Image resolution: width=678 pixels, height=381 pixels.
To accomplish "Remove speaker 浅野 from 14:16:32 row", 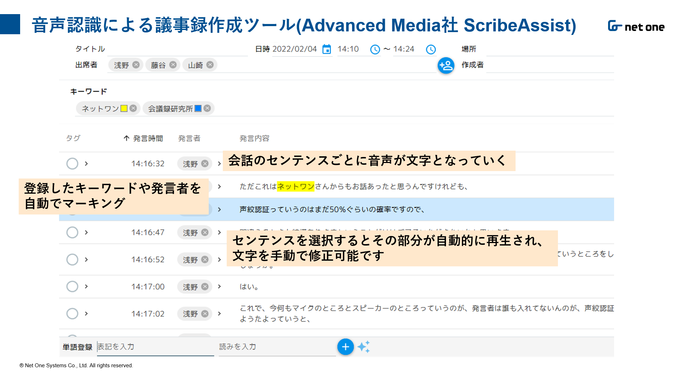I will coord(205,164).
